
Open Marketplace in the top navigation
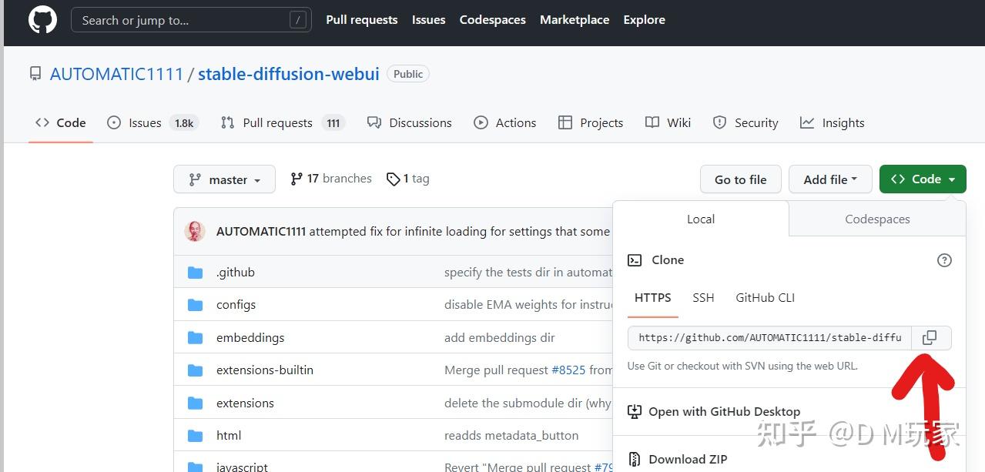pyautogui.click(x=574, y=20)
